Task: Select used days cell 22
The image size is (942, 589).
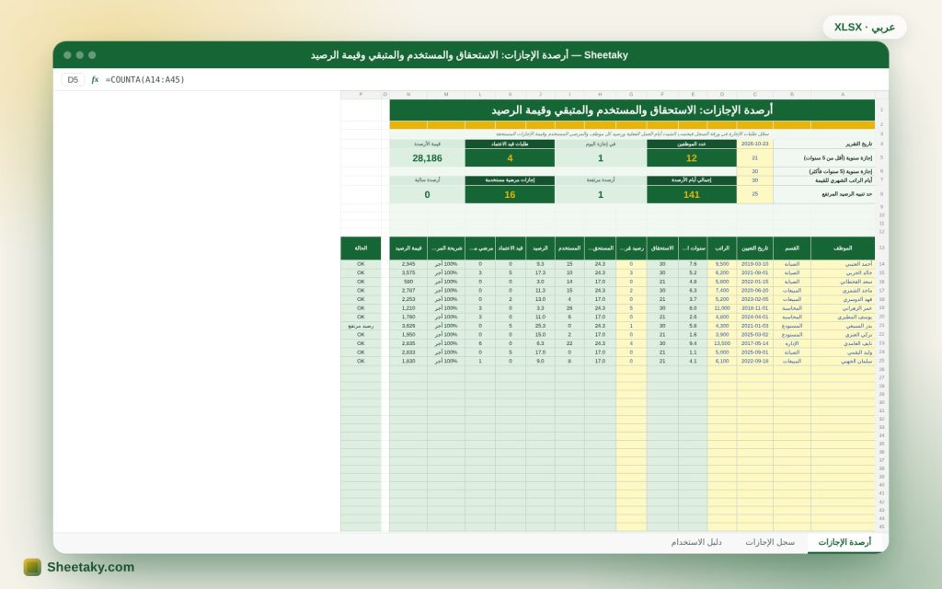Action: (569, 344)
